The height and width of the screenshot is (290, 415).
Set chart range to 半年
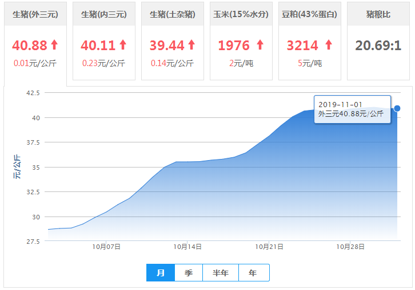pos(221,273)
